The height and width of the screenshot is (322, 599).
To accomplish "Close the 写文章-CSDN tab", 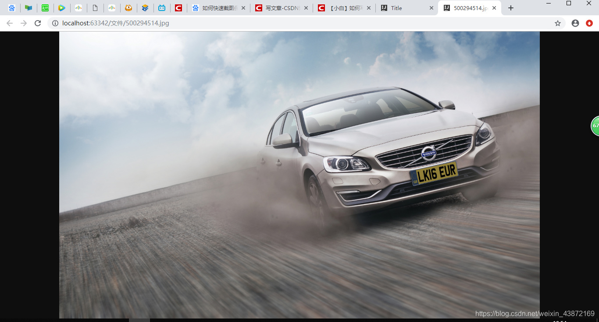I will click(x=306, y=8).
